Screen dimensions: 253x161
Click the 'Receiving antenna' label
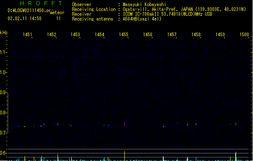click(x=93, y=19)
